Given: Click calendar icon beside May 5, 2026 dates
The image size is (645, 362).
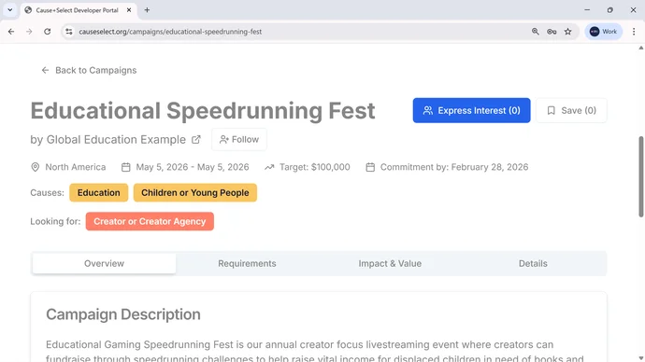Looking at the screenshot, I should click(126, 167).
